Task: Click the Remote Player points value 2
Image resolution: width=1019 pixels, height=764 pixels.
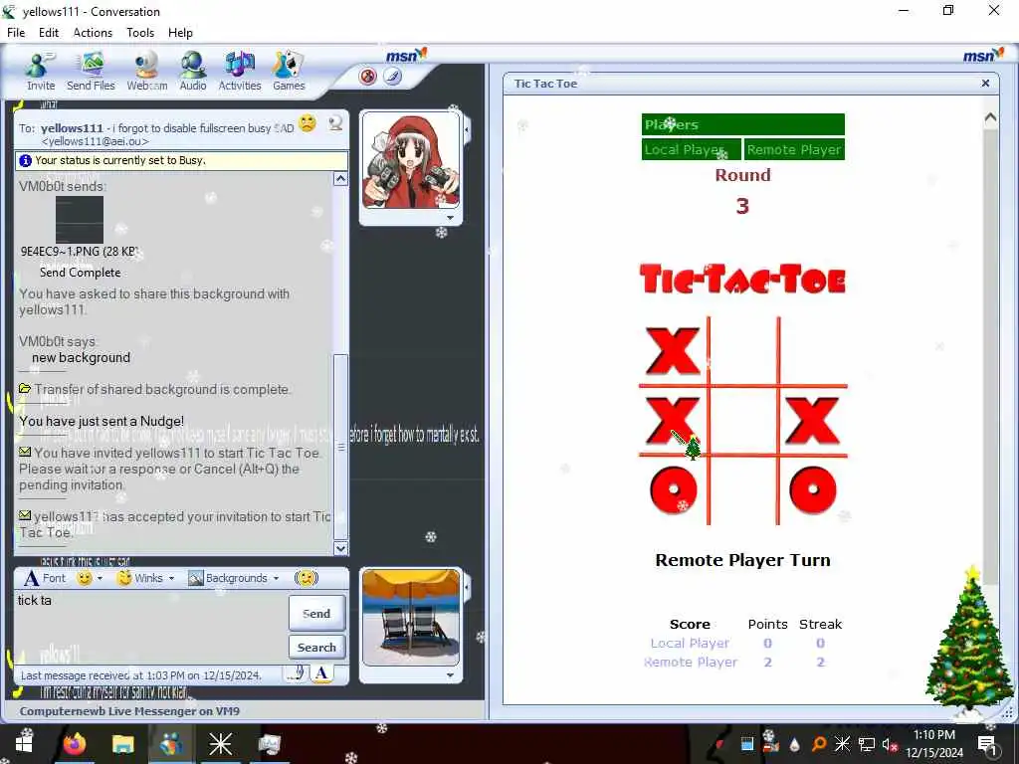Action: (x=767, y=662)
